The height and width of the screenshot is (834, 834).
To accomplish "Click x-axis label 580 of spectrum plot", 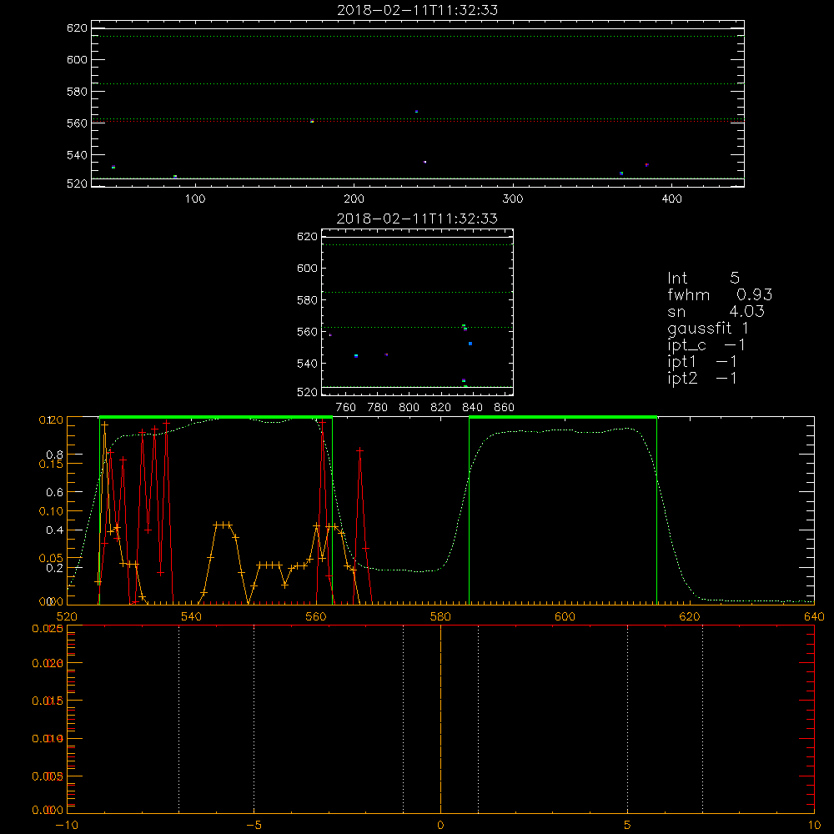I will pyautogui.click(x=440, y=616).
